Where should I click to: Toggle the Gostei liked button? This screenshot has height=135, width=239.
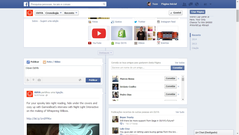[x=176, y=13]
